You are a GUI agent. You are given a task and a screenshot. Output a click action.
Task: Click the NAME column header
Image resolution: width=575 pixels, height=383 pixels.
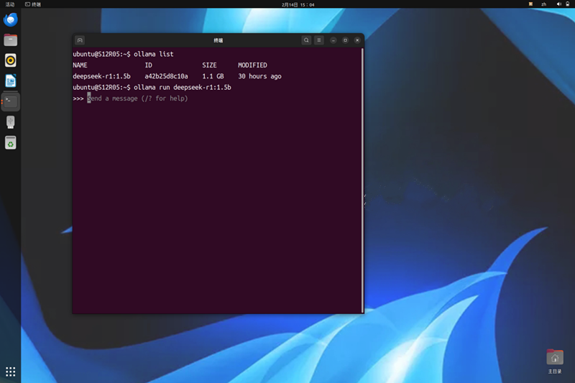80,65
